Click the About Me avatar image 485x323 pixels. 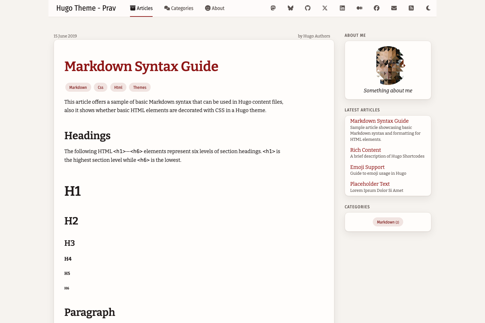390,65
